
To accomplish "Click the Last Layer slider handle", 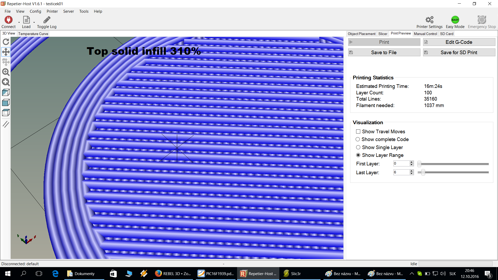I will [x=423, y=172].
